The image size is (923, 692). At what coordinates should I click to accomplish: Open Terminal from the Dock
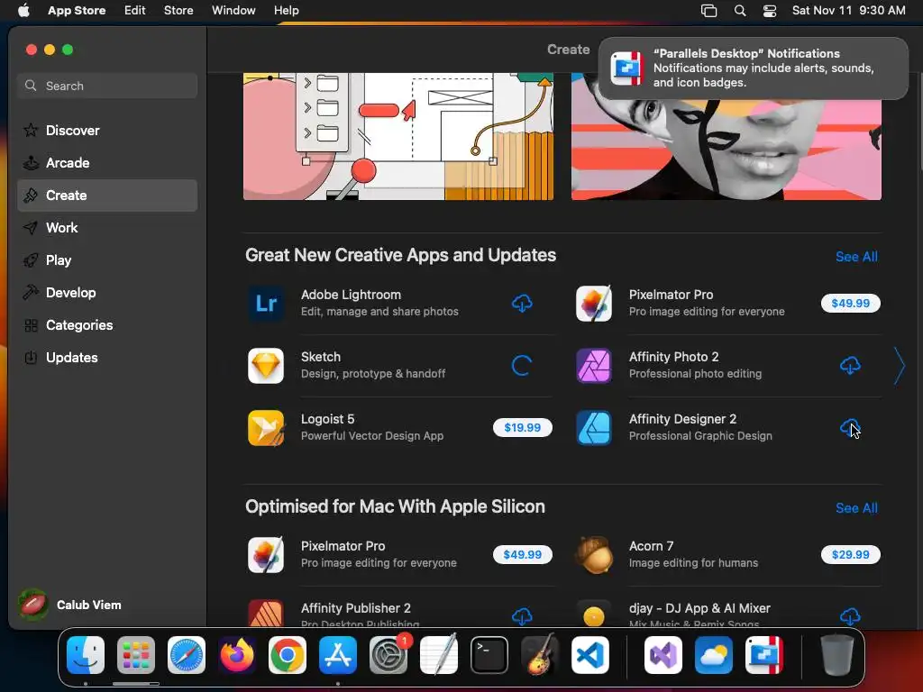tap(489, 655)
